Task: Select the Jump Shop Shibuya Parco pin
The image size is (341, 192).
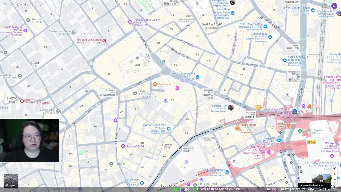Action: point(233,13)
